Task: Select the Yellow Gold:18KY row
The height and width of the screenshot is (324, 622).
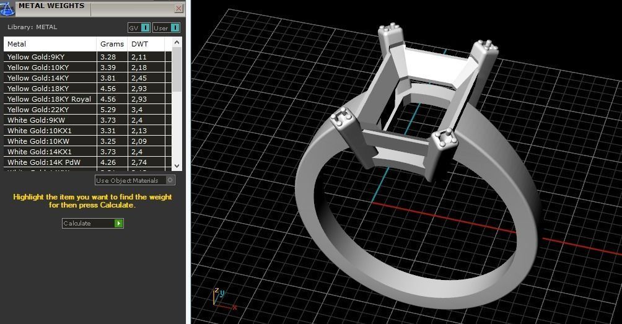Action: pos(88,89)
